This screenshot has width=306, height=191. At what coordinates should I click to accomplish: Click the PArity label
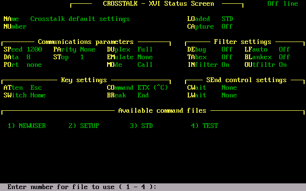coord(65,50)
